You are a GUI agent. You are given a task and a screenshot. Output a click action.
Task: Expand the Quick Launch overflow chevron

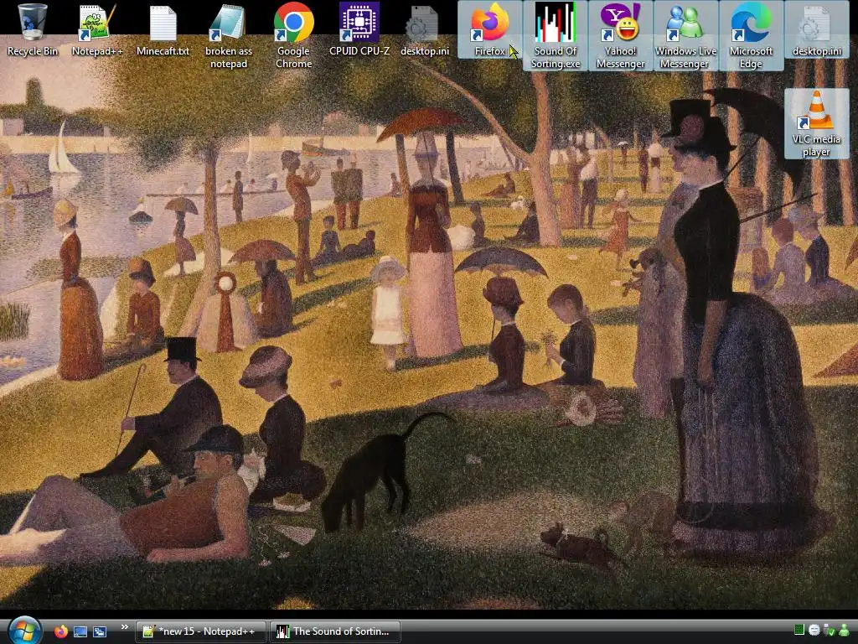[124, 627]
